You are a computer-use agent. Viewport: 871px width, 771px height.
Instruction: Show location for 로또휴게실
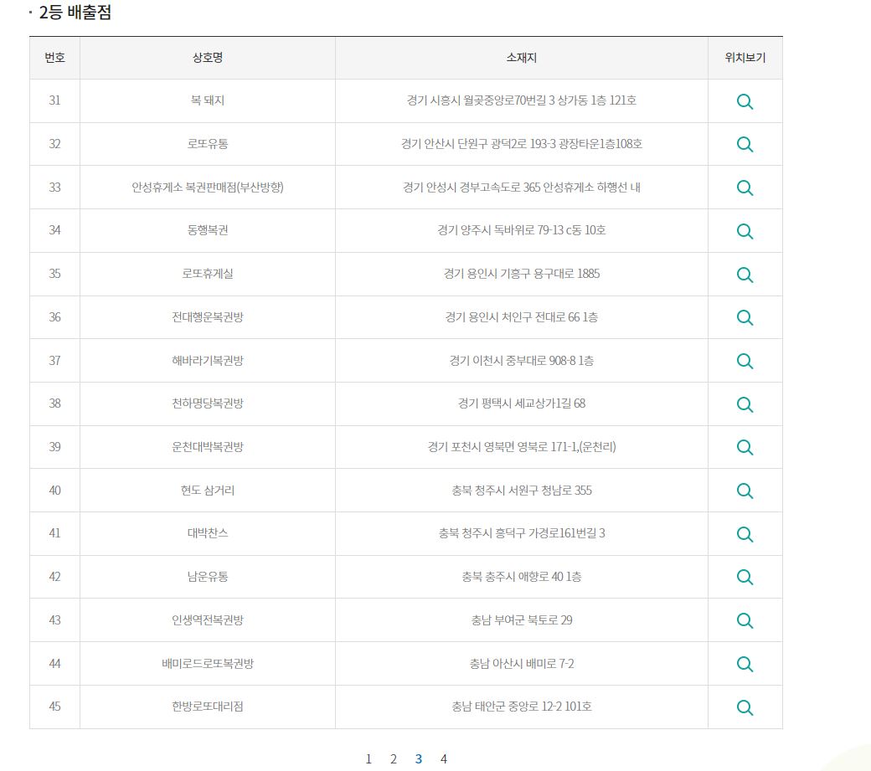pyautogui.click(x=745, y=275)
